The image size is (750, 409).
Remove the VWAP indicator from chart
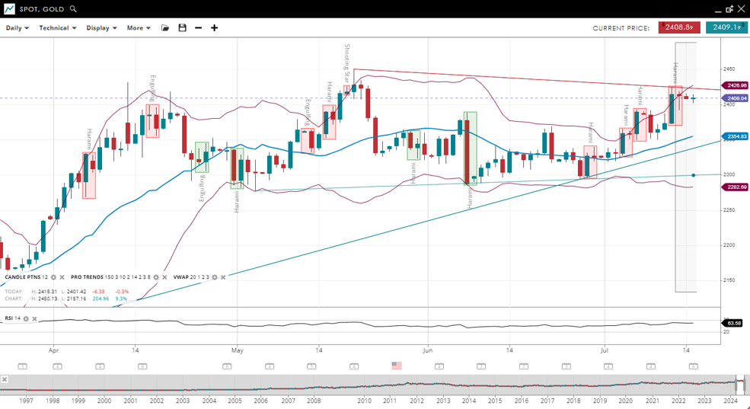223,277
